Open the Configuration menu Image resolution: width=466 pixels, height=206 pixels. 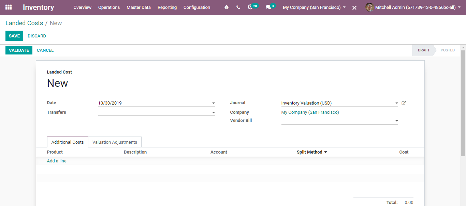[x=197, y=7]
